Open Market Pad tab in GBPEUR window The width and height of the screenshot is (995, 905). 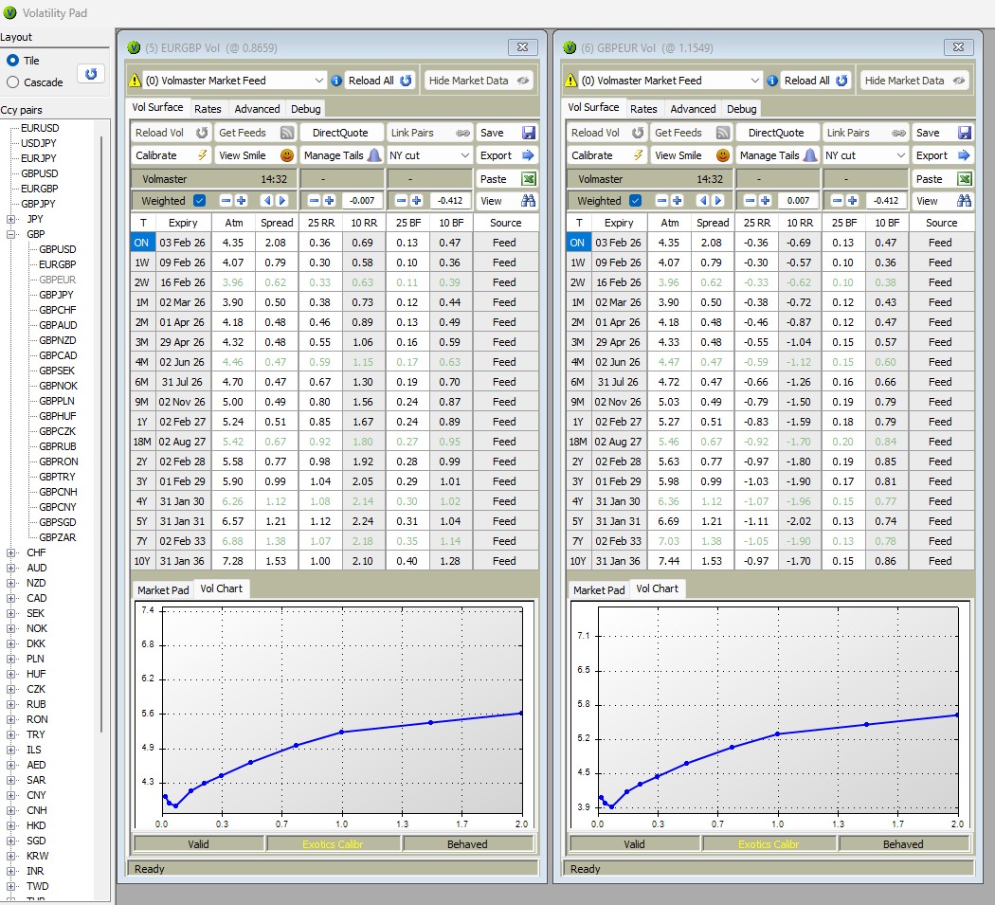599,589
